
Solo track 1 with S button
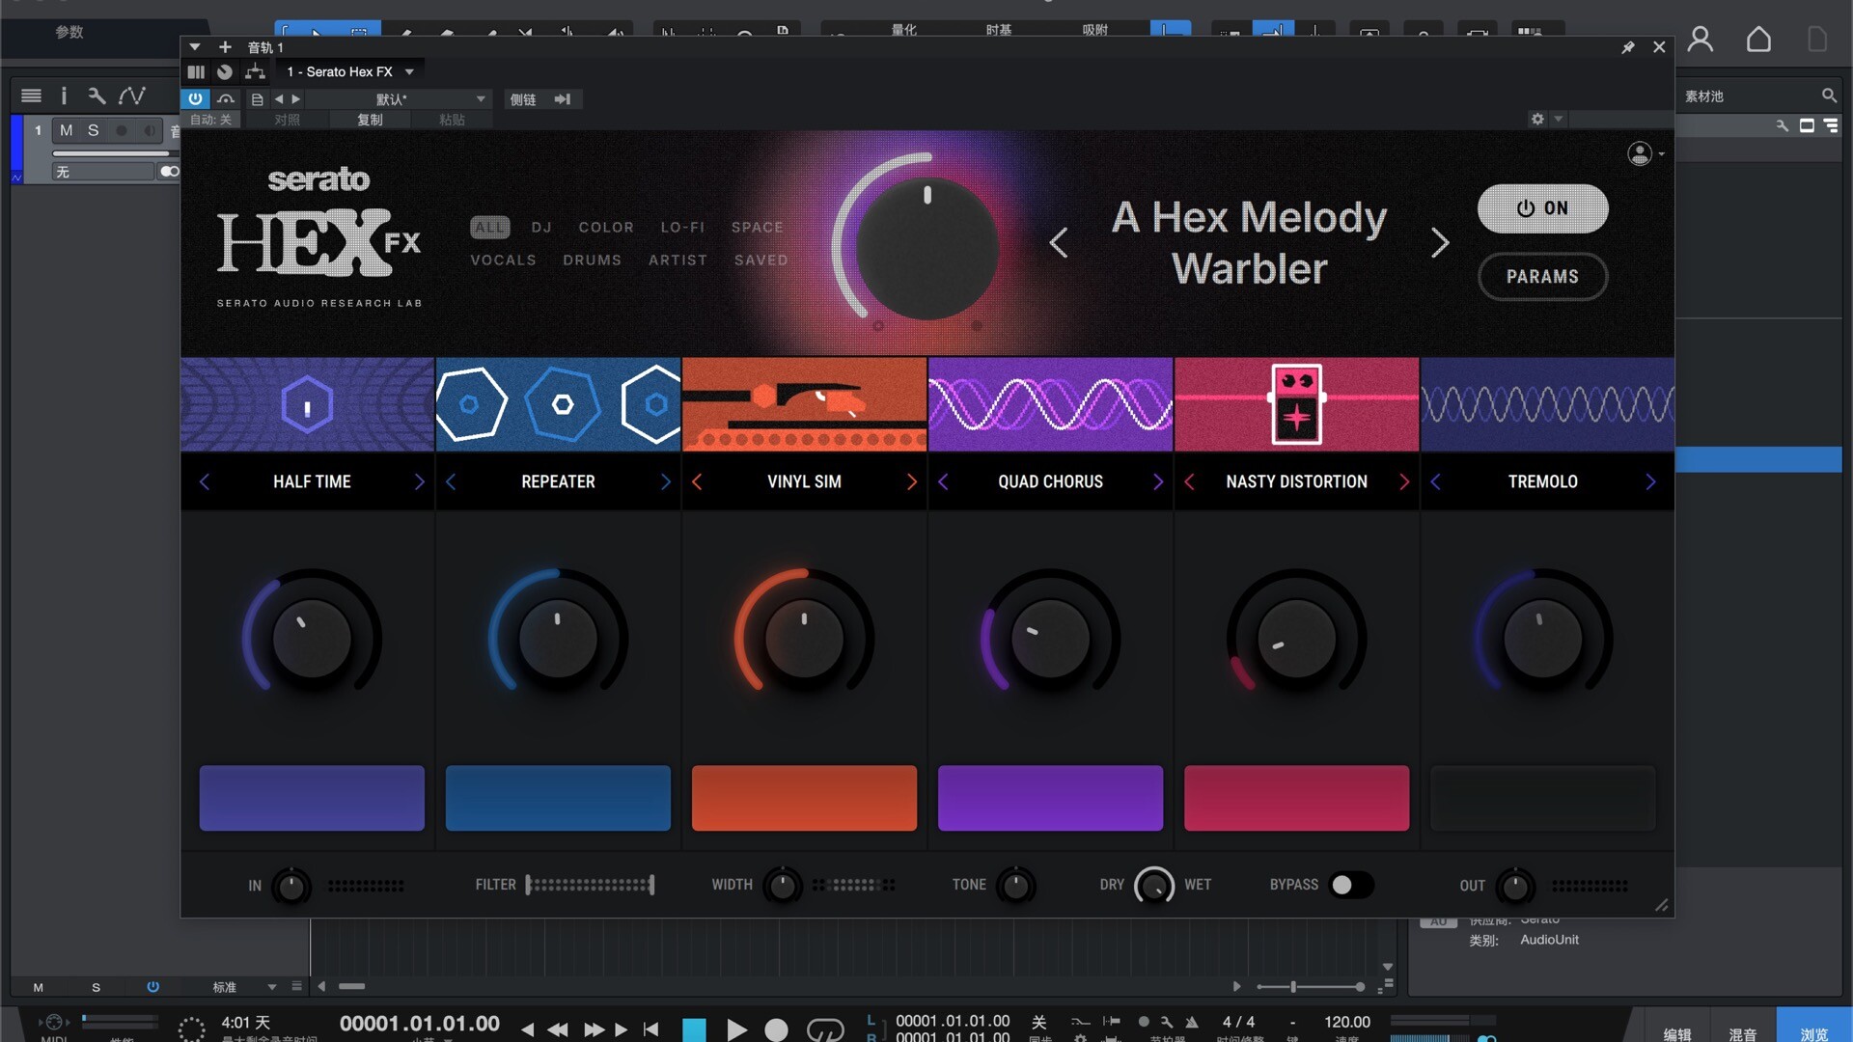(94, 130)
